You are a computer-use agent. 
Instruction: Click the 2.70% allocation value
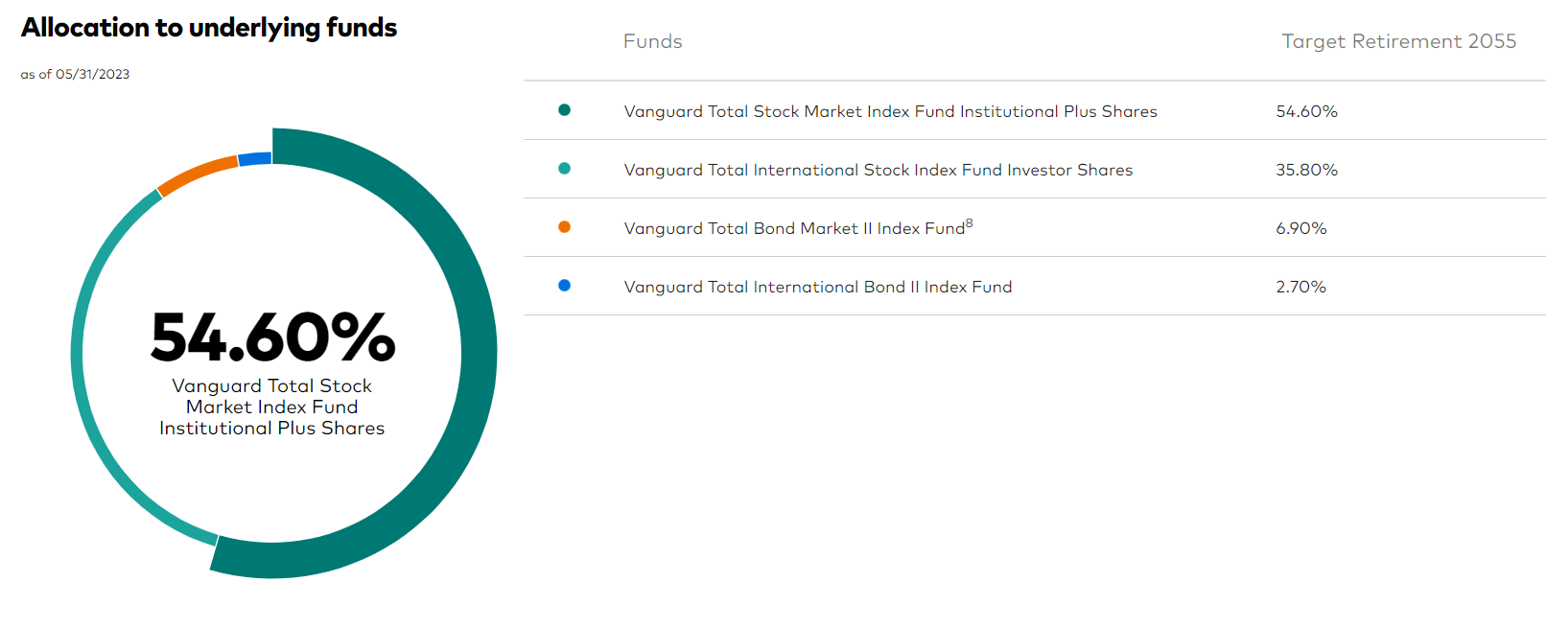coord(1301,287)
